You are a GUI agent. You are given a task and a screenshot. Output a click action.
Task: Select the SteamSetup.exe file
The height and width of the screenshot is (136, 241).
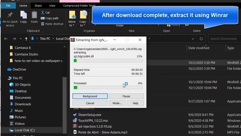coord(90,114)
